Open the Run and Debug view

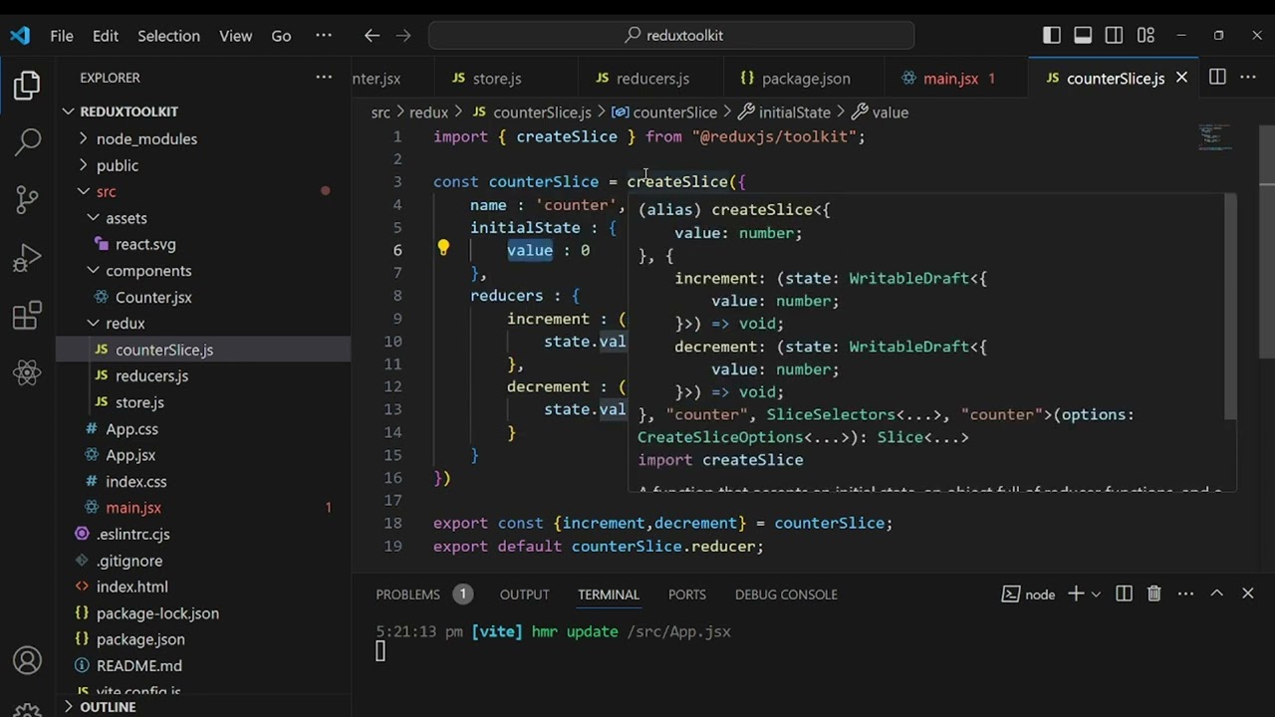tap(27, 259)
